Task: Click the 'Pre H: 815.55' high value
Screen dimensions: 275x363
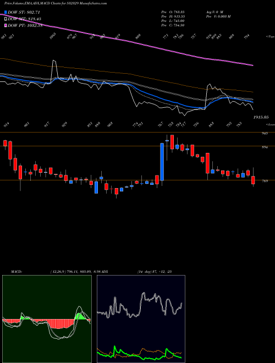Action: click(173, 16)
